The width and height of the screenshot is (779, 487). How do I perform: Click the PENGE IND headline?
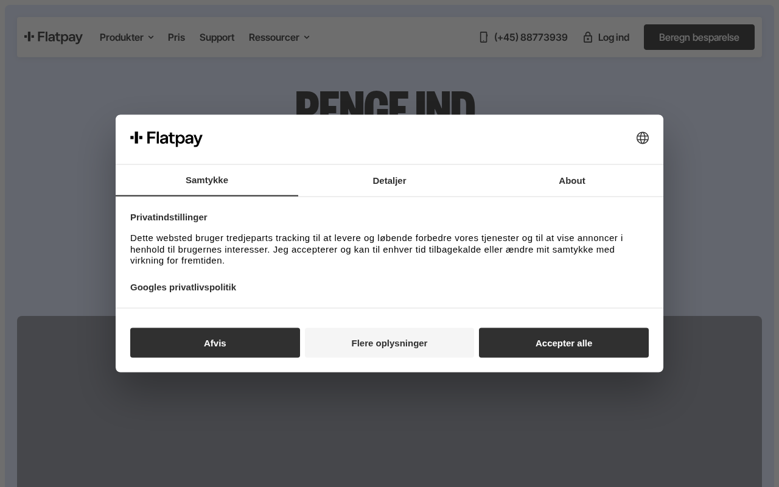(x=385, y=103)
